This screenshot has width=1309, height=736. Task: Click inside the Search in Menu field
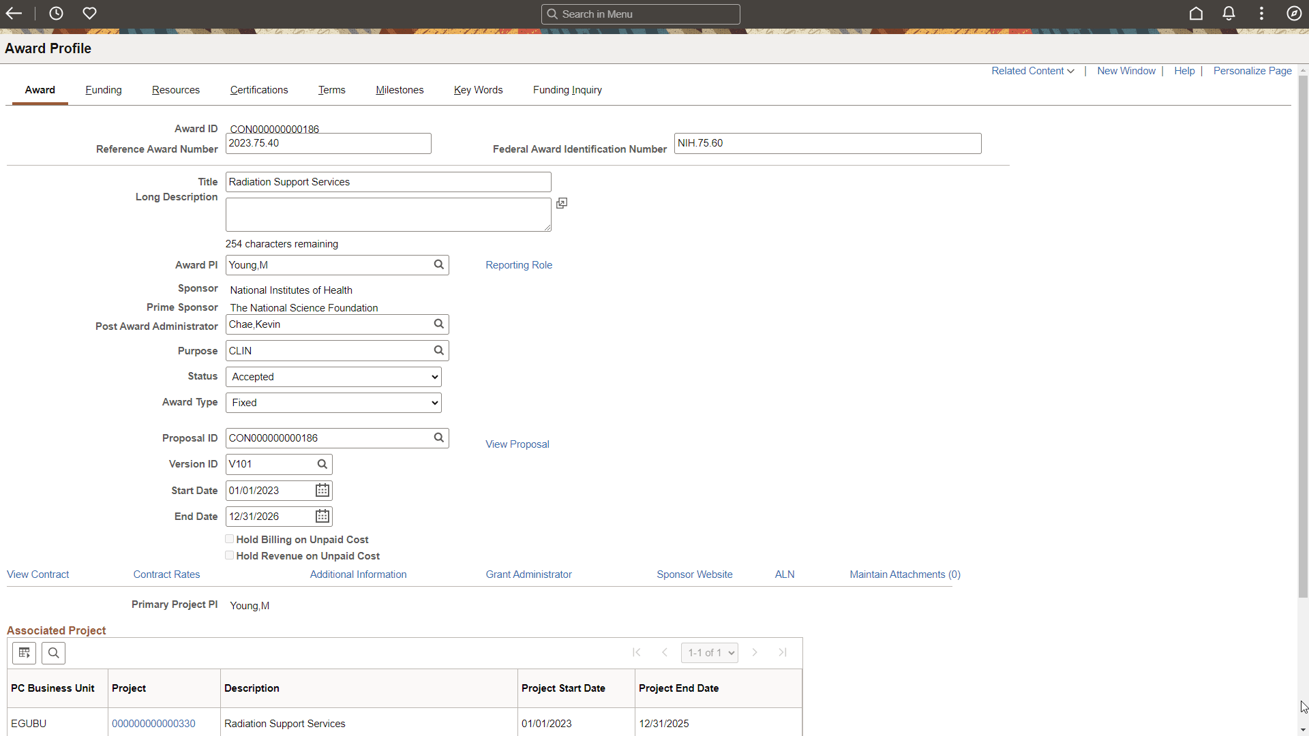coord(641,14)
